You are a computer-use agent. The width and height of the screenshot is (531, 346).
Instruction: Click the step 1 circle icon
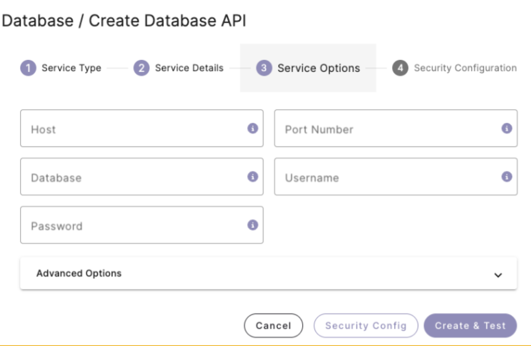(x=28, y=68)
